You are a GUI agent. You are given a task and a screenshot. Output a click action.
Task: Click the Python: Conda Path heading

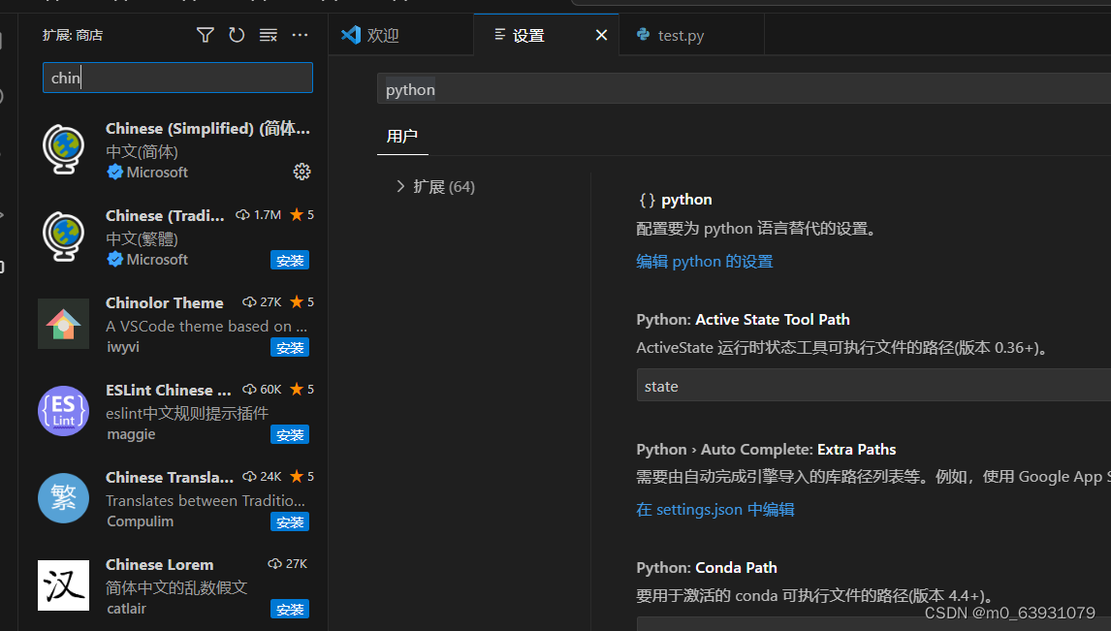[x=707, y=567]
